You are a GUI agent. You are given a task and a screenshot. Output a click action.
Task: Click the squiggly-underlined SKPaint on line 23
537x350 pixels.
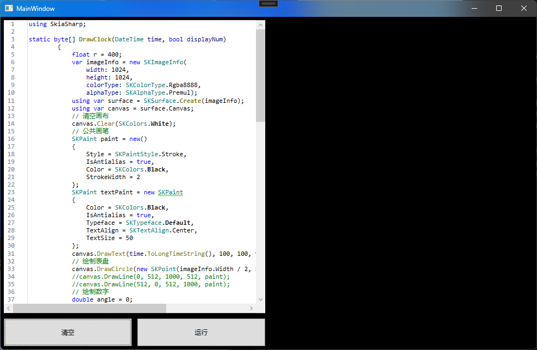pos(170,192)
